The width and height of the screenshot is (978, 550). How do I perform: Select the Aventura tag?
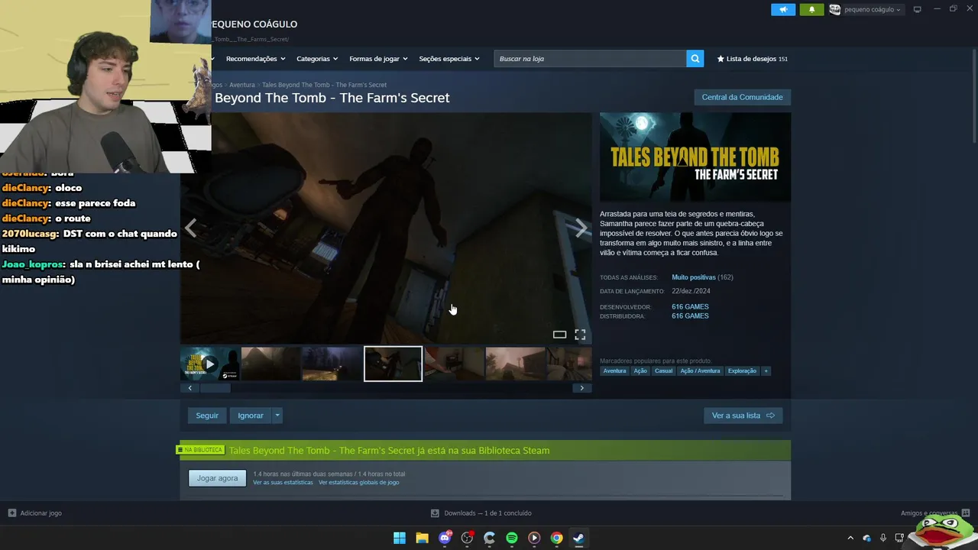614,371
